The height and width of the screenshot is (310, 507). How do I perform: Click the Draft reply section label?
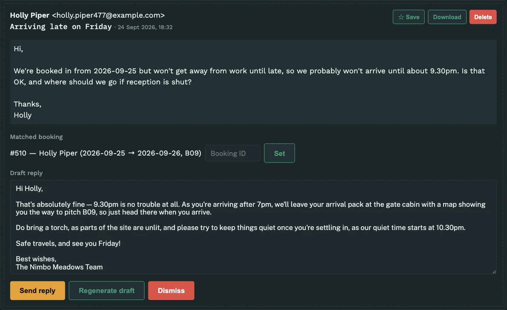(x=26, y=173)
